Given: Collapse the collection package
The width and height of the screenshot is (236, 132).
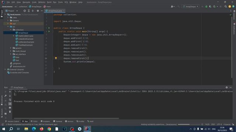Looking at the screenshot, I should coord(11,30).
